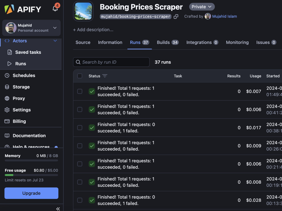282x211 pixels.
Task: Click the Upgrade button
Action: tap(31, 193)
